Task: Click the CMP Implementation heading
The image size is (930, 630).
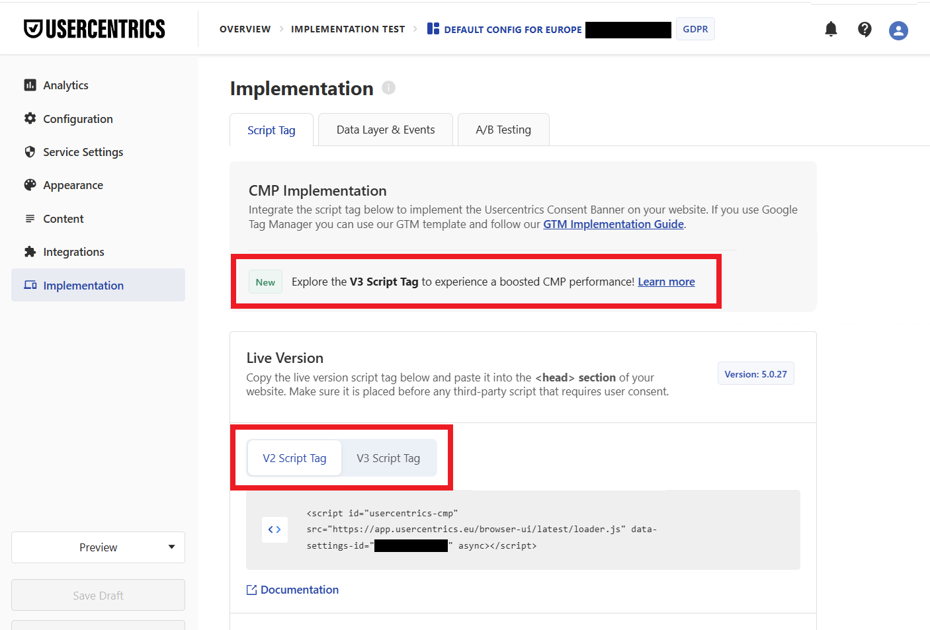Action: pyautogui.click(x=317, y=190)
